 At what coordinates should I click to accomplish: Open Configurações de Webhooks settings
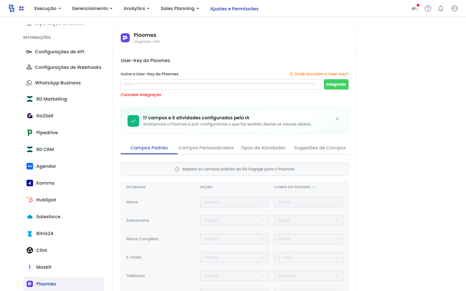click(68, 67)
